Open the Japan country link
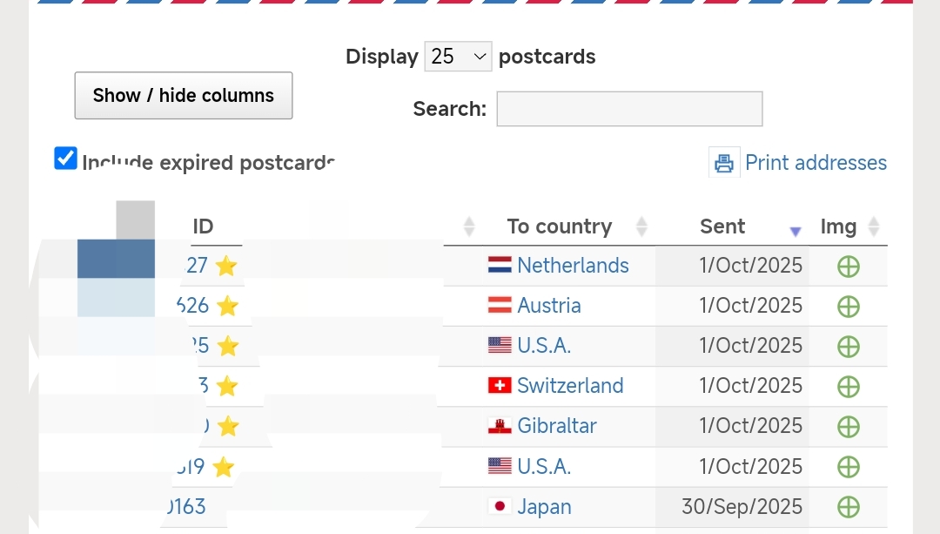The height and width of the screenshot is (534, 940). (544, 507)
